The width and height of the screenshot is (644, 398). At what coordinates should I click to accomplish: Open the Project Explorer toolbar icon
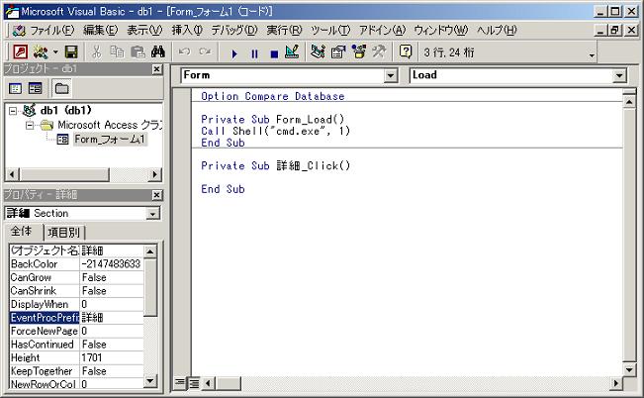318,52
